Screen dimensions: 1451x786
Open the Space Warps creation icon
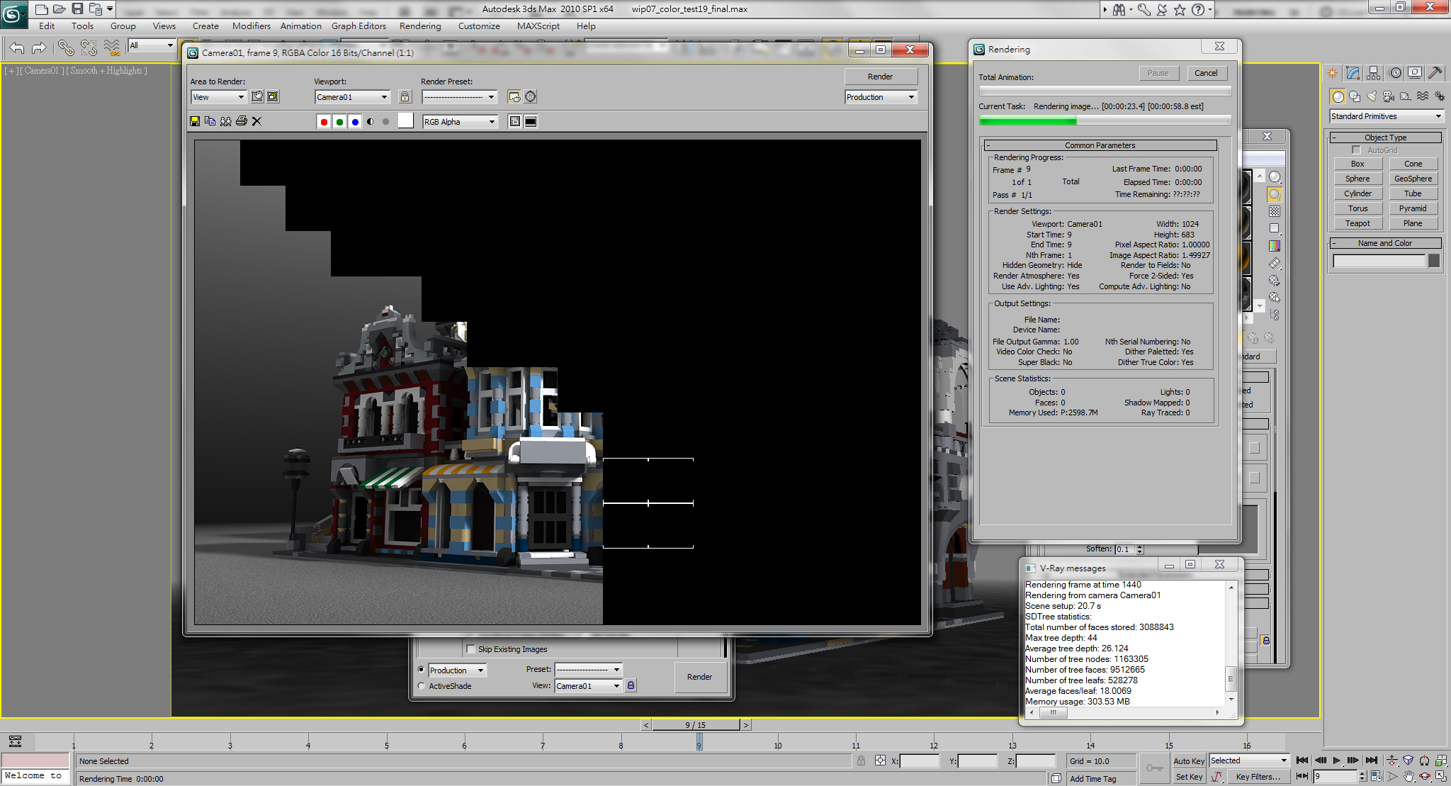point(1422,96)
